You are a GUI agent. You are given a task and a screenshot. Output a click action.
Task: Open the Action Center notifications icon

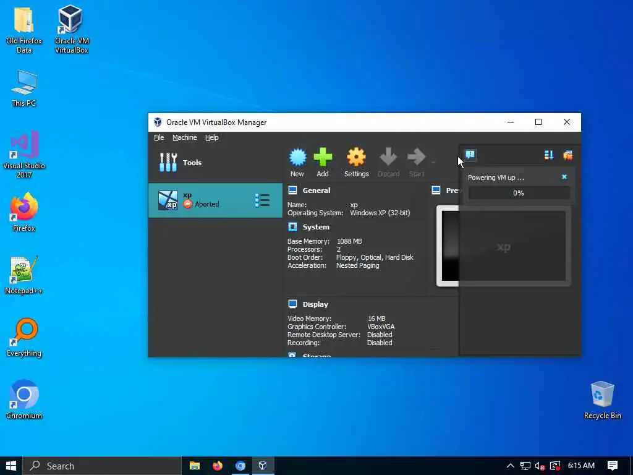coord(613,466)
